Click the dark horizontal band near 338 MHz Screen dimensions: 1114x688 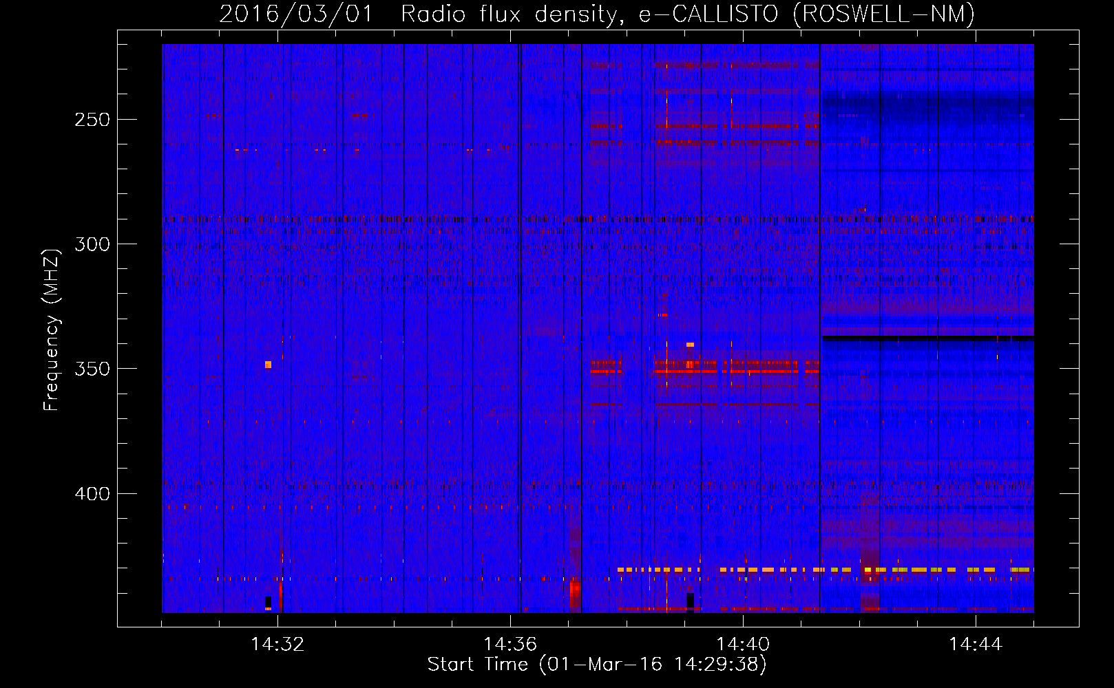[927, 338]
